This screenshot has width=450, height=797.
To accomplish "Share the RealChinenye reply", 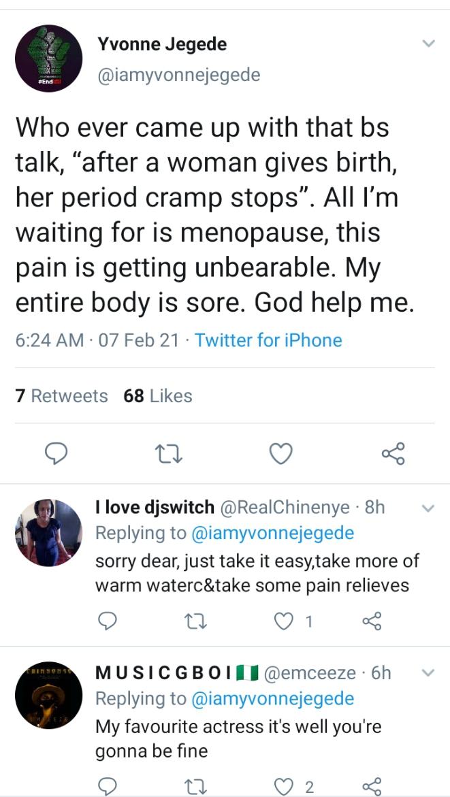I will [370, 621].
